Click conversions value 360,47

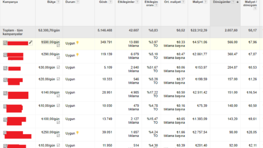tap(232, 54)
